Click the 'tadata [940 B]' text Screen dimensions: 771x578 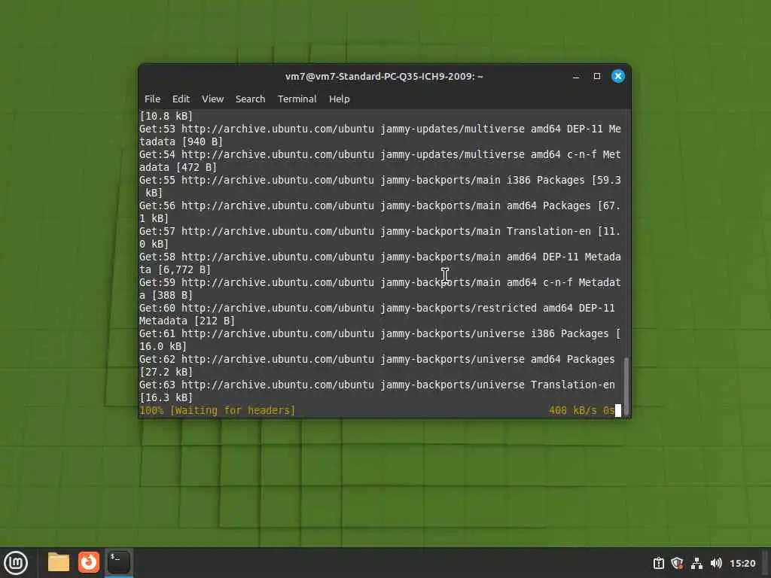tap(181, 141)
